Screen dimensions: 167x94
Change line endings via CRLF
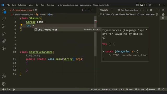coord(122,89)
